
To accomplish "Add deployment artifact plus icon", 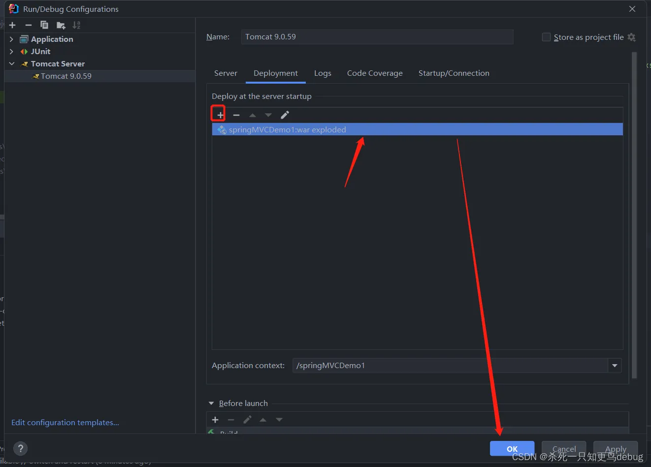I will (x=220, y=115).
